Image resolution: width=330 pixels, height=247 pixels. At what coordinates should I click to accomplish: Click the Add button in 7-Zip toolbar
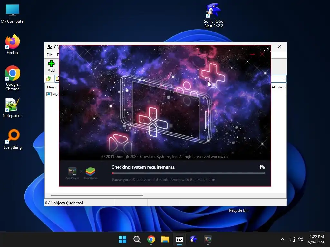[51, 66]
